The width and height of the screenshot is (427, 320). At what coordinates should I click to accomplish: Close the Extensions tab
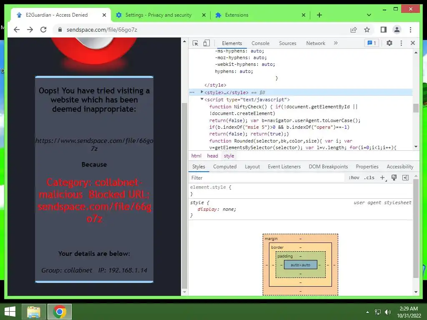tap(304, 15)
